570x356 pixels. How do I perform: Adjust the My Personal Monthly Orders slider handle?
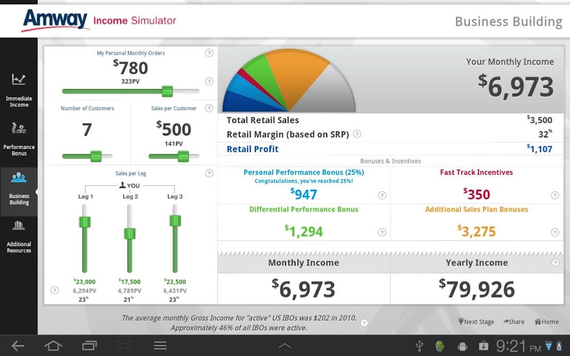click(x=167, y=91)
